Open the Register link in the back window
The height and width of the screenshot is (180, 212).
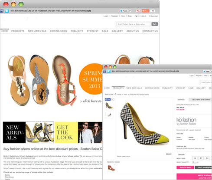tap(114, 16)
